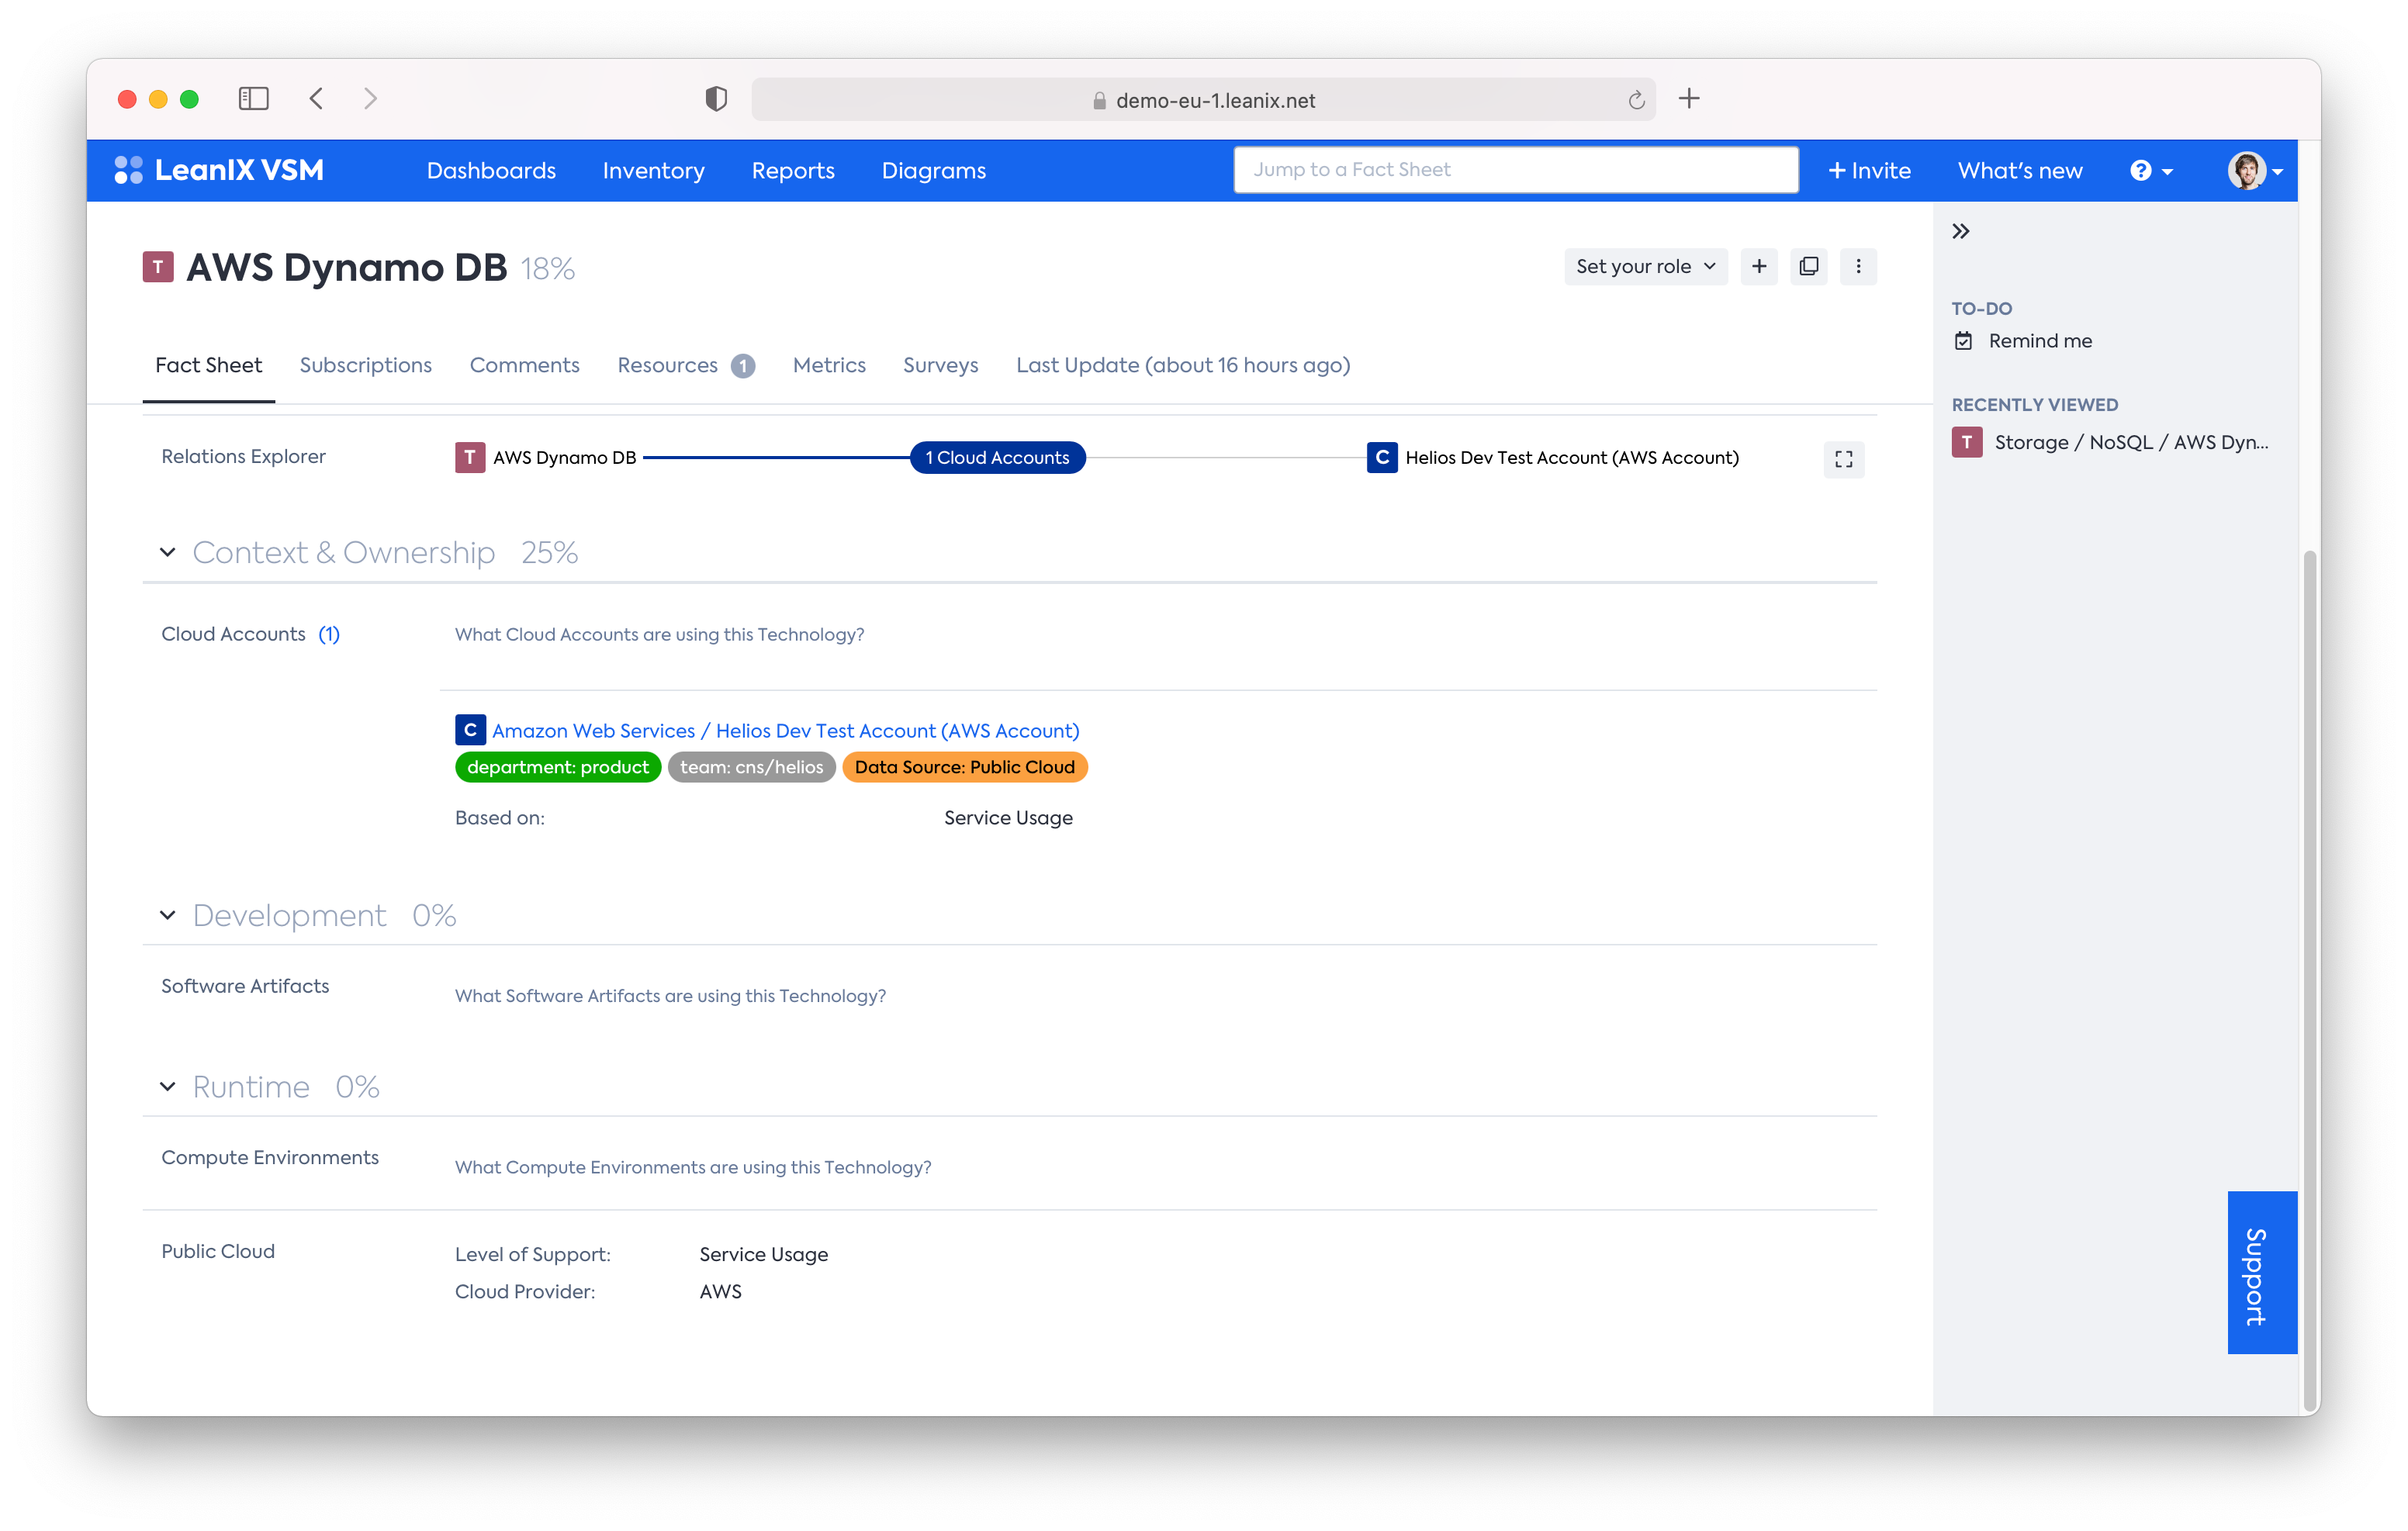
Task: Switch to the Resources tab
Action: (x=686, y=365)
